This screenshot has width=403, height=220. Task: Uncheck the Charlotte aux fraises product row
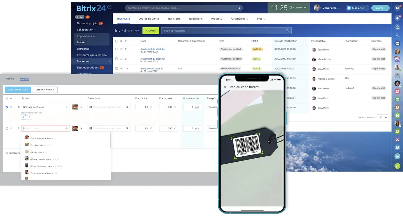[x=7, y=107]
